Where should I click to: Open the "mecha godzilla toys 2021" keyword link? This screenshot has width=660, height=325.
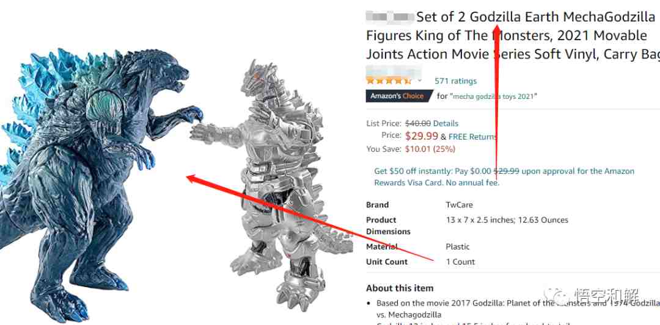pos(493,96)
